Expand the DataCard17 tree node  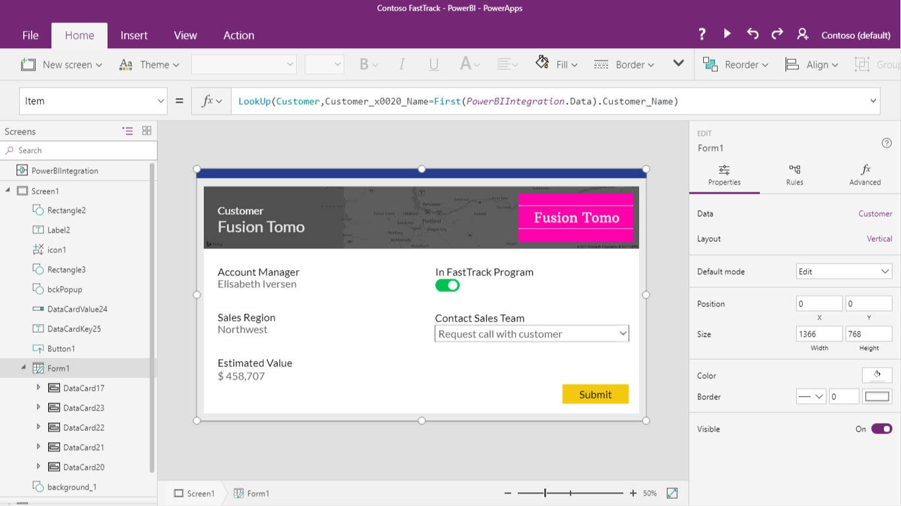pos(39,388)
